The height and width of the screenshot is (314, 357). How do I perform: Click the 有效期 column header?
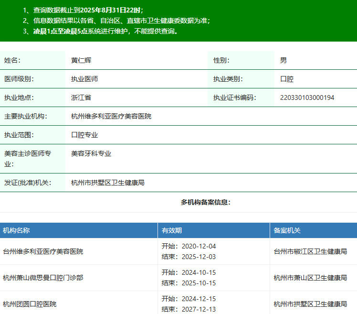(x=172, y=230)
